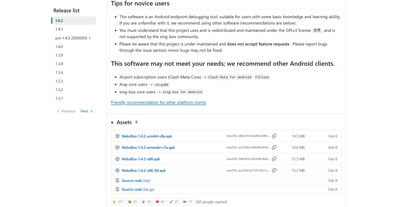Click package icon beside arm64-v8a.apk
Screen dimensions: 400x207
(x=117, y=136)
